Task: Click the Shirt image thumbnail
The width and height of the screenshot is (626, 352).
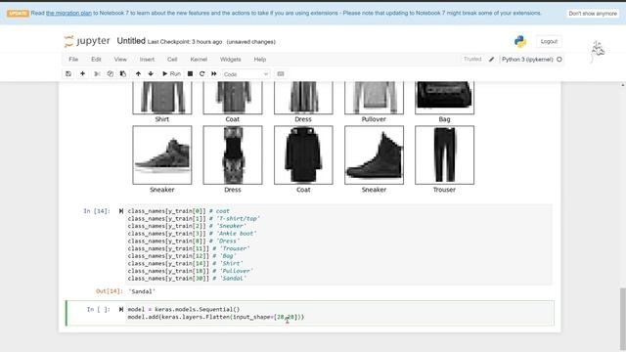Action: [162, 98]
